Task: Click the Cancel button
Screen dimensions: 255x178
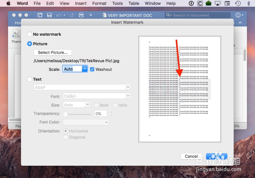Action: coord(191,156)
